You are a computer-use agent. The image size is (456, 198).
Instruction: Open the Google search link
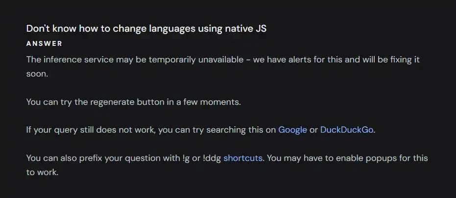(292, 130)
